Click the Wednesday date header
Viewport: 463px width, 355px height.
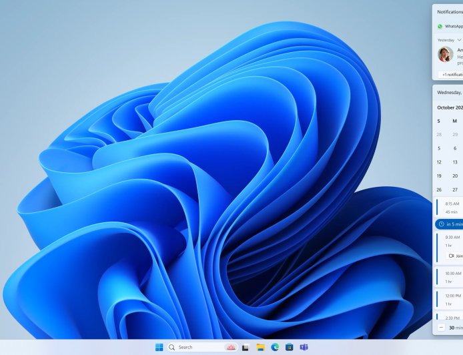(x=450, y=93)
